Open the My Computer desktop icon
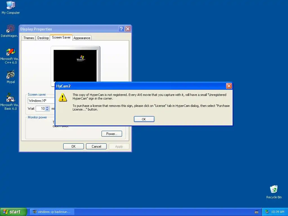The height and width of the screenshot is (216, 288). [x=11, y=7]
